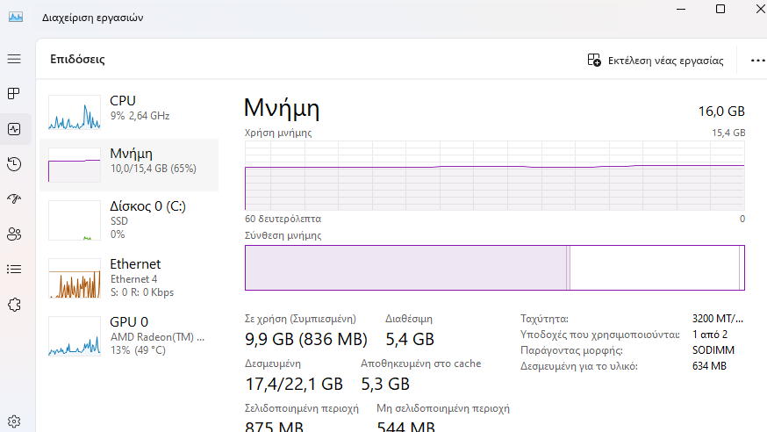Select the Ethernet performance item
767x432 pixels.
[129, 277]
